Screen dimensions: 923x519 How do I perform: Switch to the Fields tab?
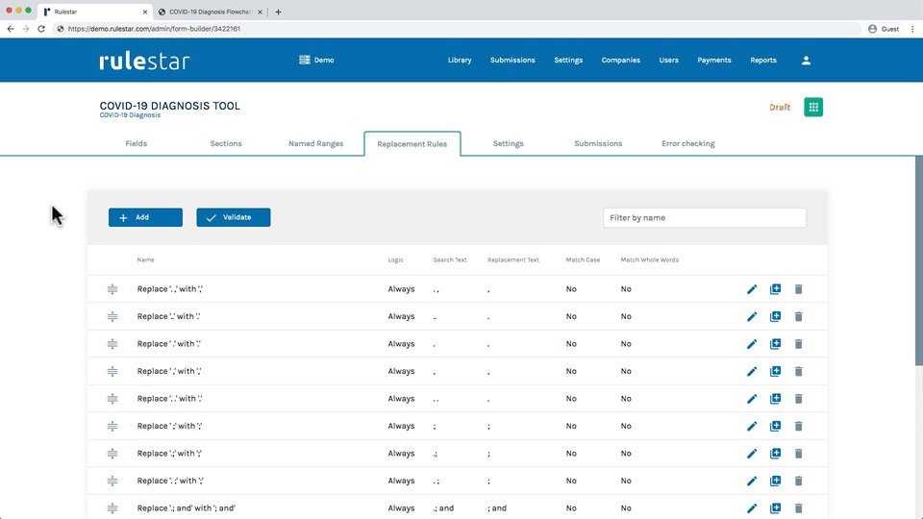[136, 143]
